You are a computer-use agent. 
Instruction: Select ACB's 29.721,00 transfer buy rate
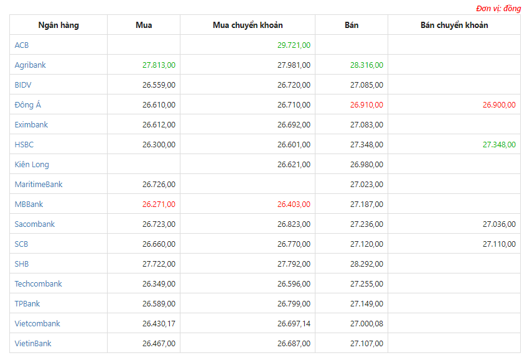(x=294, y=45)
